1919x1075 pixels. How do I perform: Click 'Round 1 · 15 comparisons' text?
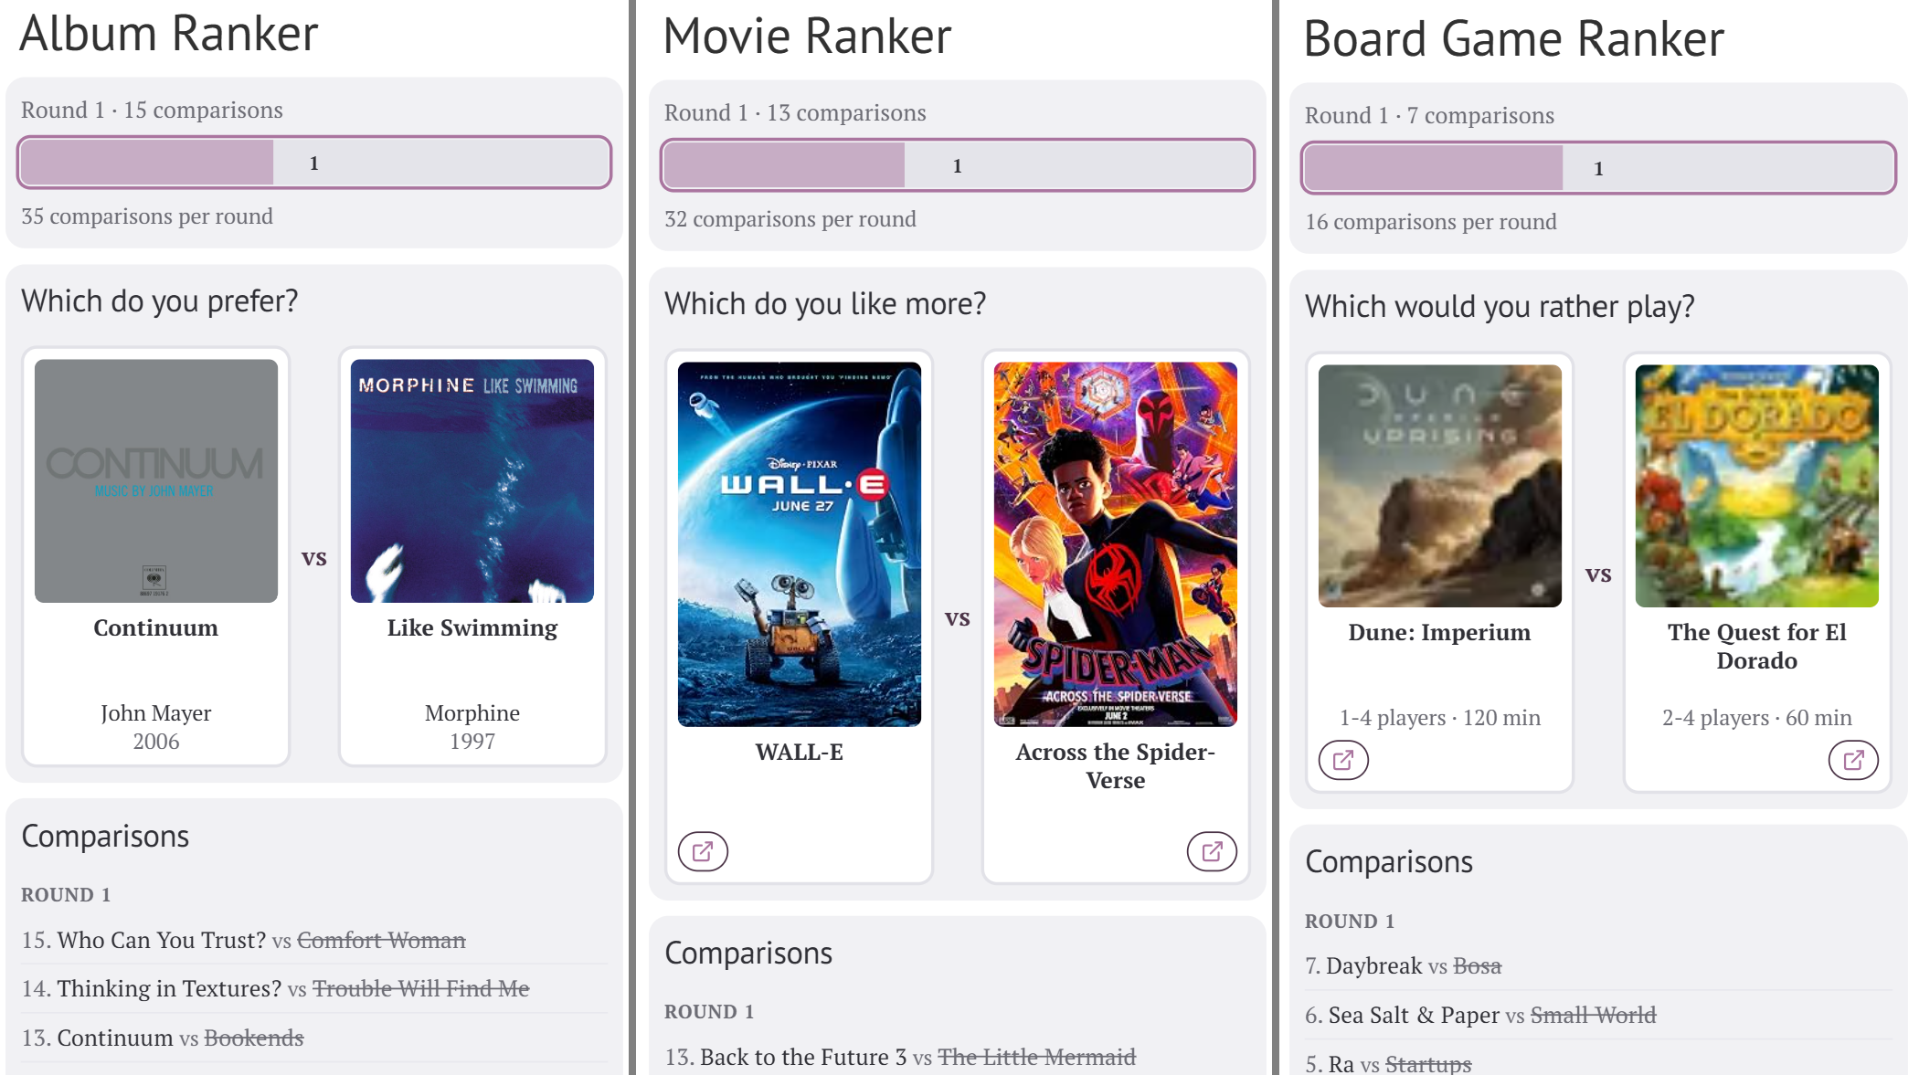(x=153, y=110)
